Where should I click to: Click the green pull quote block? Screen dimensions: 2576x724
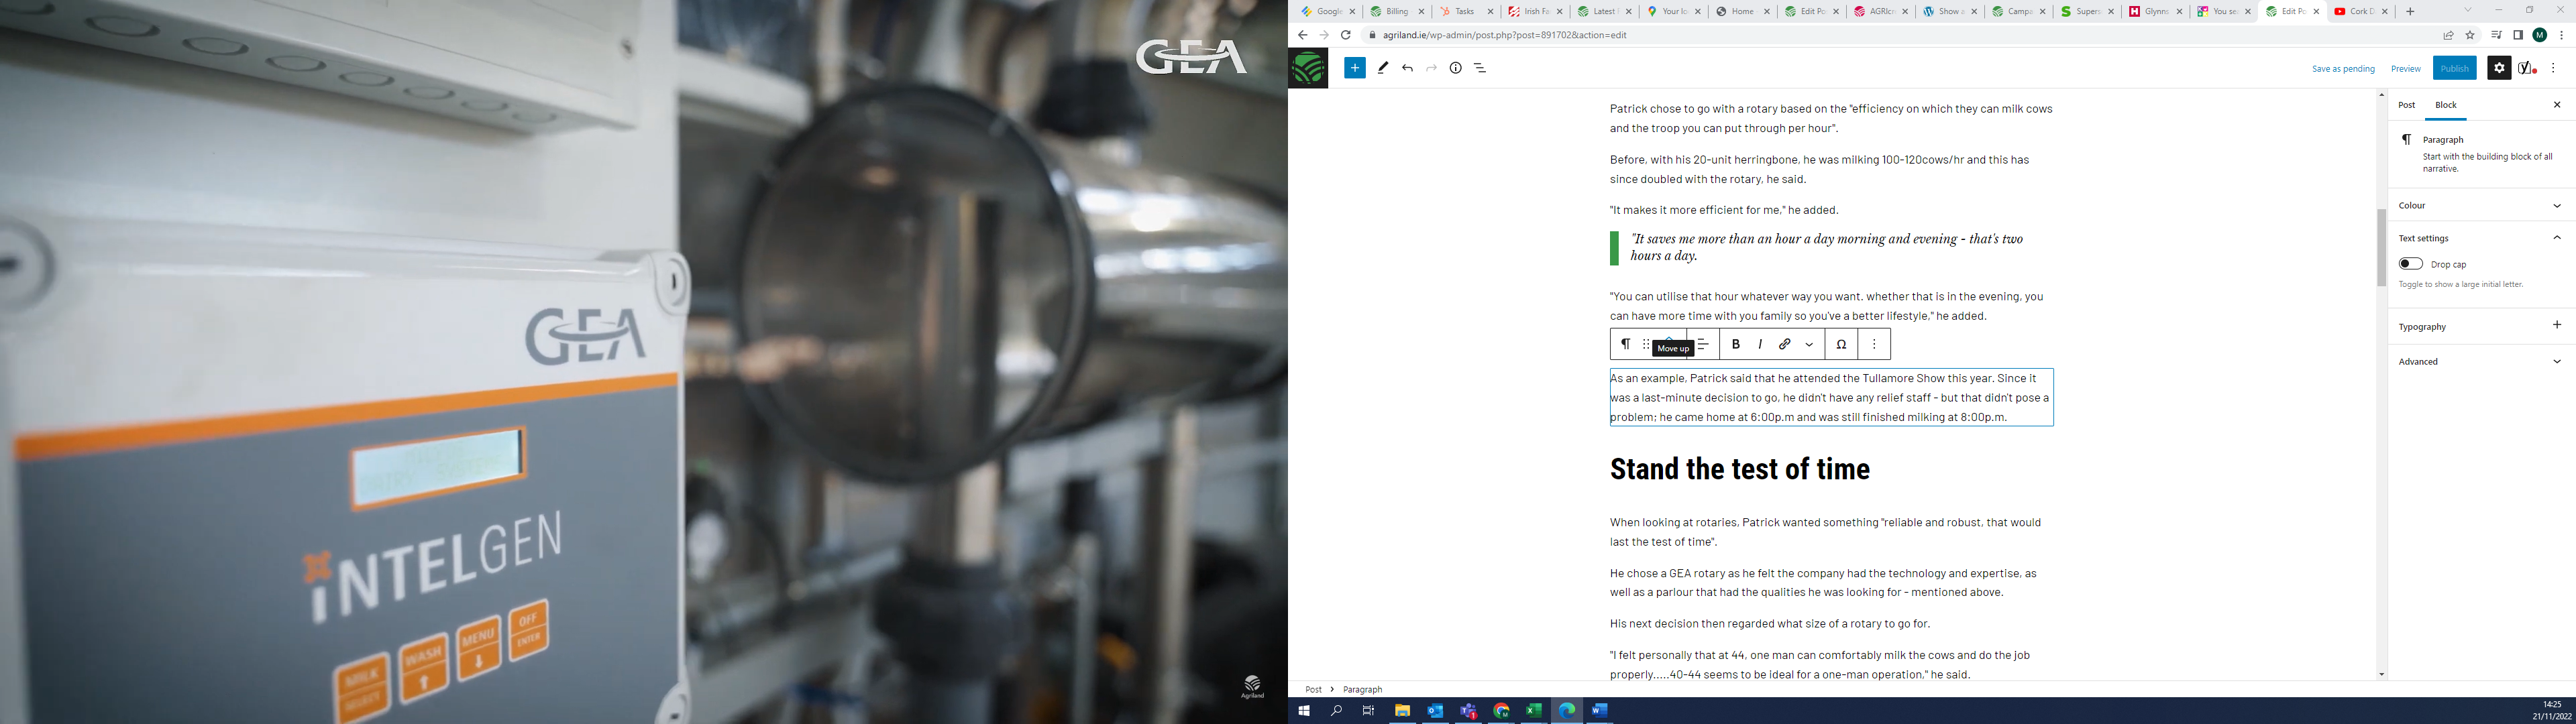pos(1831,248)
